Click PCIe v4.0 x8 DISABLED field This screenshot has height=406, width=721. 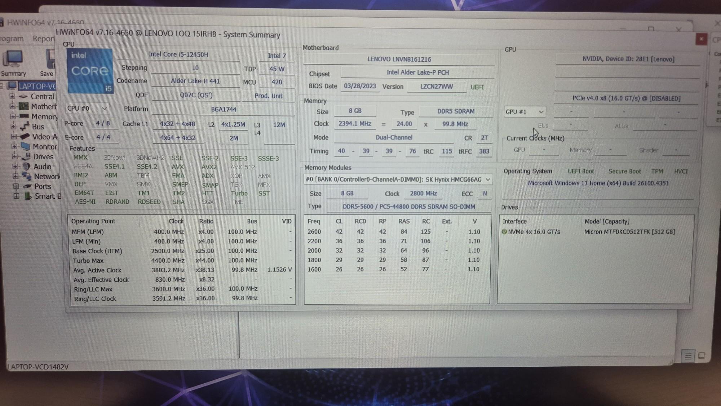tap(626, 98)
